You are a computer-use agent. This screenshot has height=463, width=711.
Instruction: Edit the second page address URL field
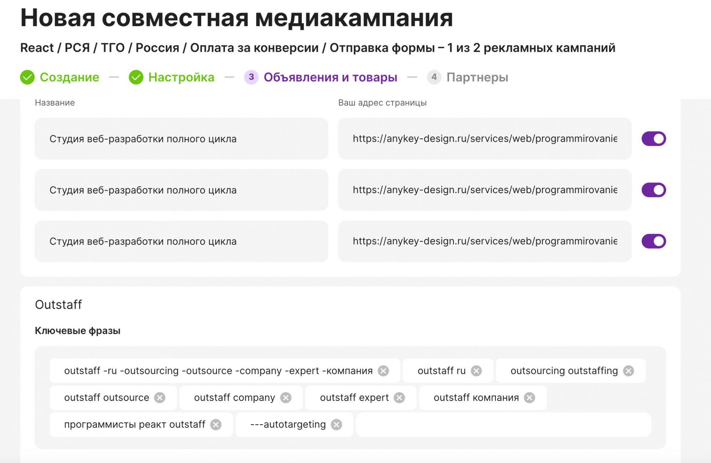[485, 190]
